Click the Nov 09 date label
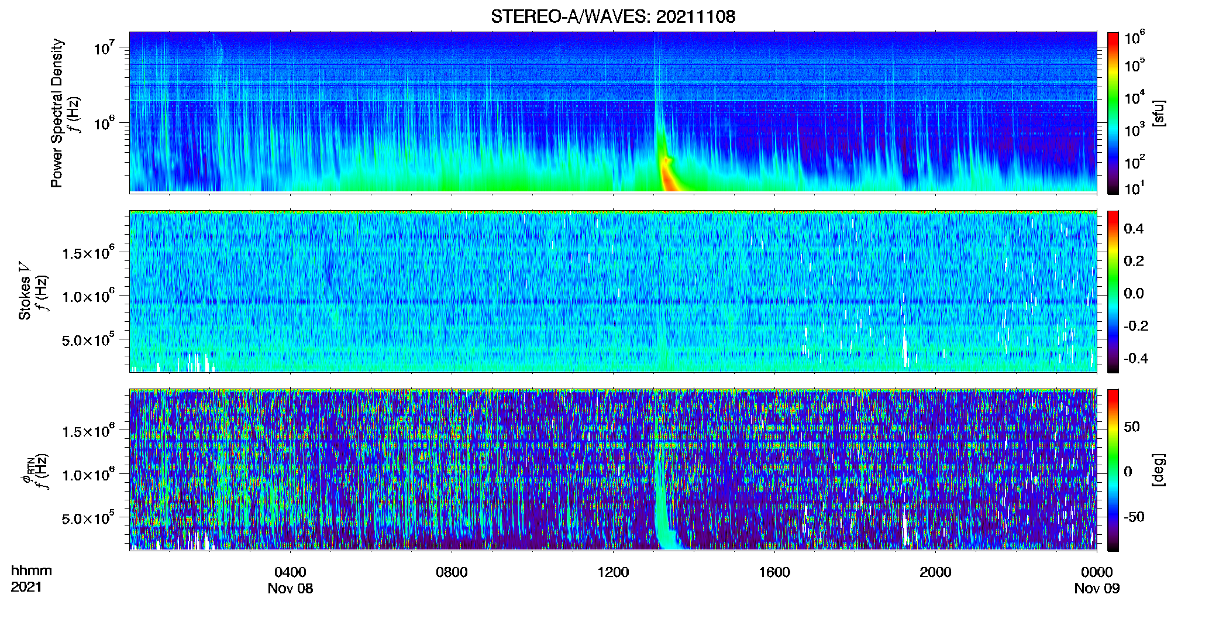1226x632 pixels. 1097,588
